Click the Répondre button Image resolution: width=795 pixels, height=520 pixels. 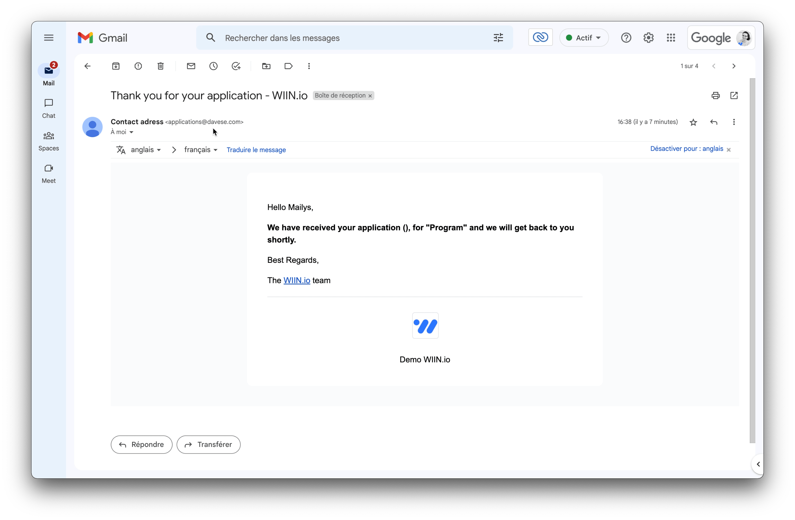coord(142,444)
